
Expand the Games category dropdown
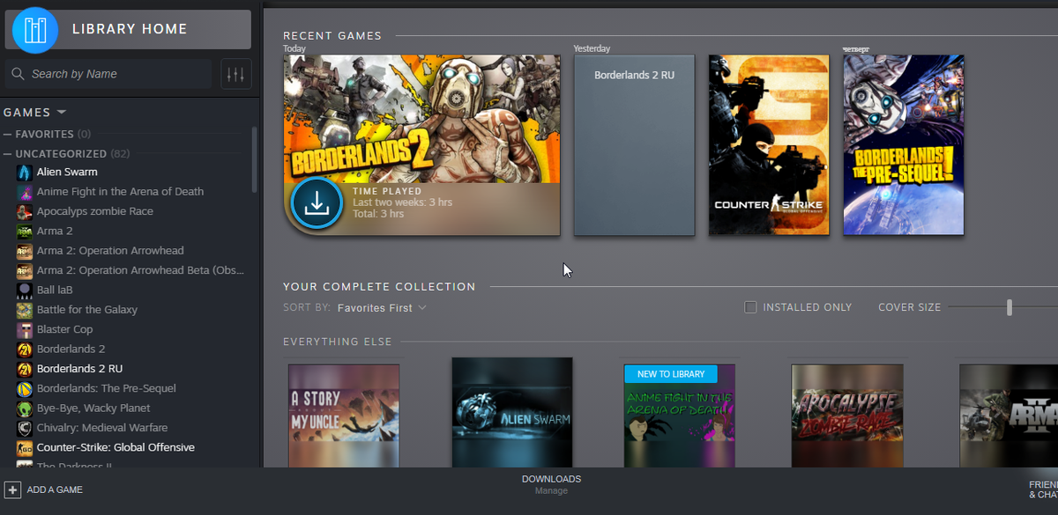(62, 112)
